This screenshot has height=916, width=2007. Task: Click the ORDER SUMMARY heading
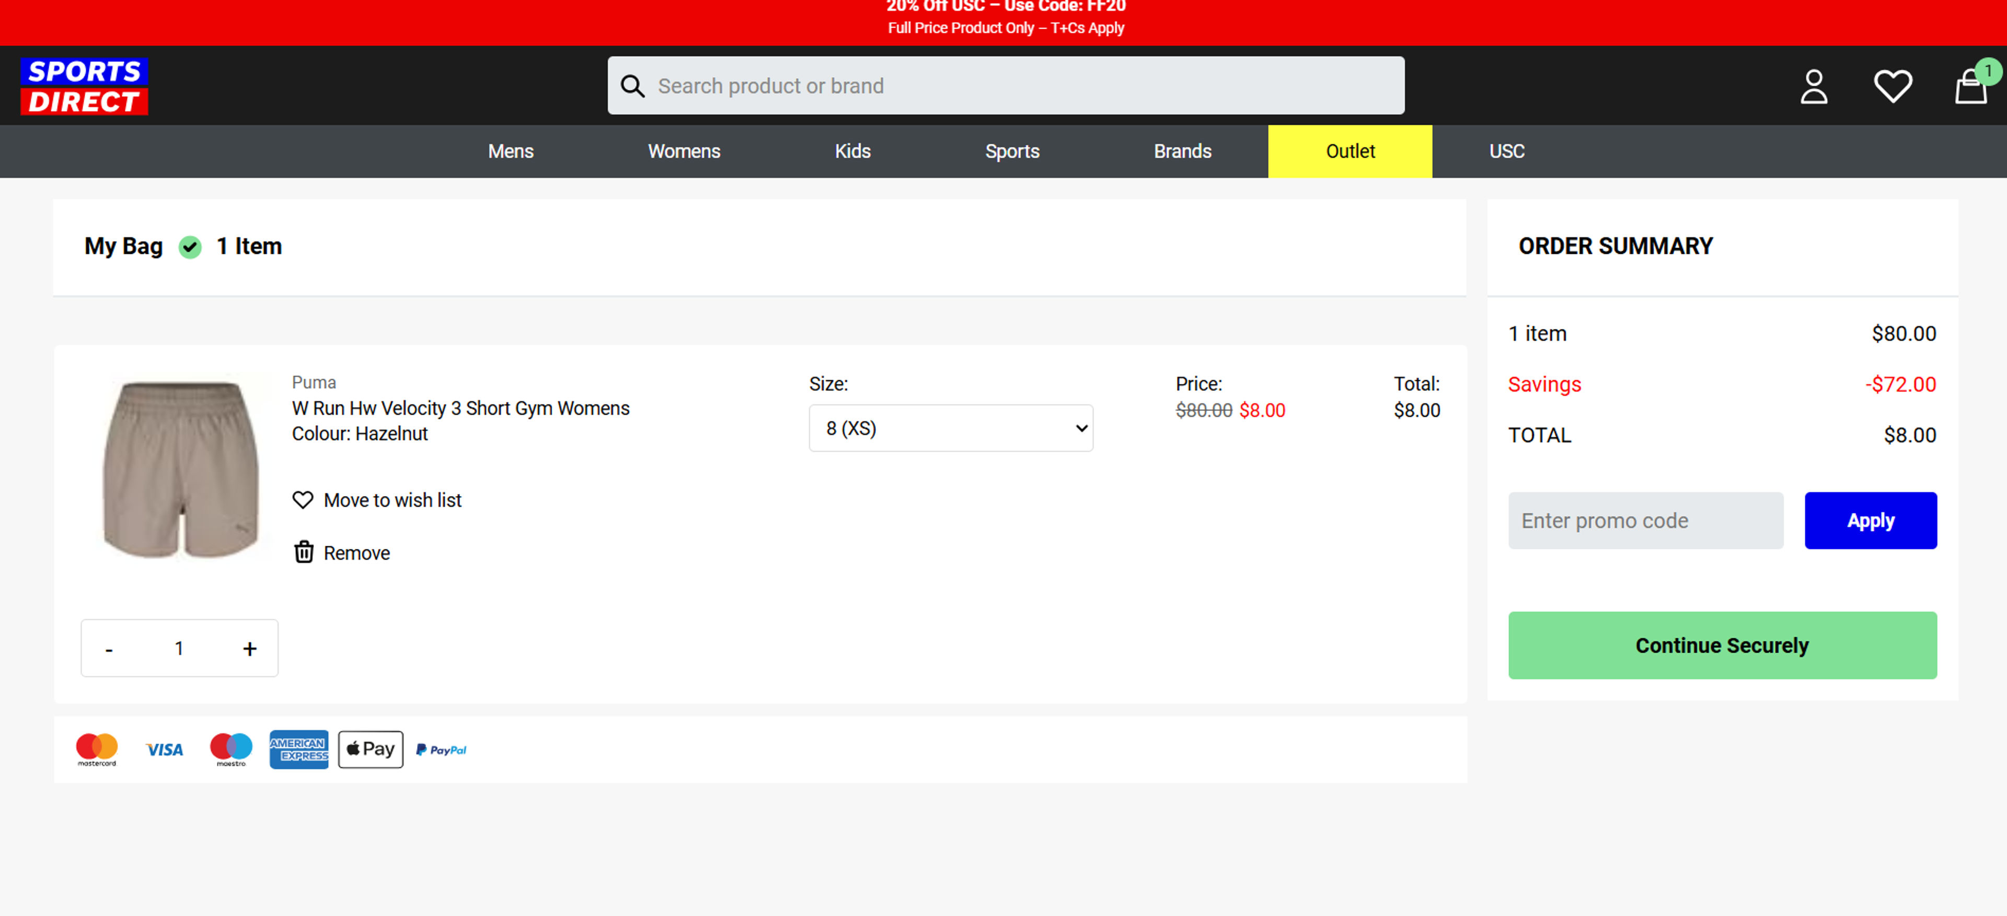pos(1615,246)
